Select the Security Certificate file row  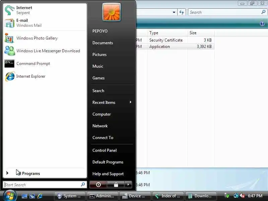click(x=175, y=40)
